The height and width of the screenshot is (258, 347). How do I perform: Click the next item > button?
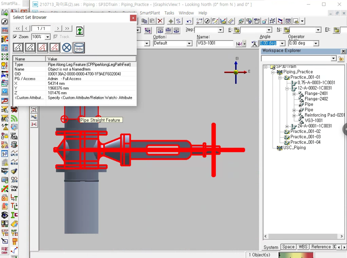(58, 28)
